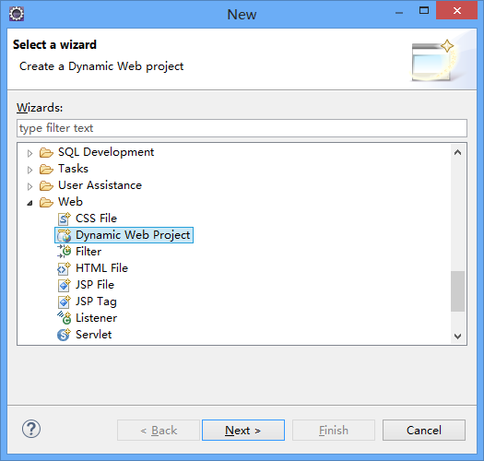Expand the Tasks folder arrow
The image size is (484, 461).
[30, 170]
